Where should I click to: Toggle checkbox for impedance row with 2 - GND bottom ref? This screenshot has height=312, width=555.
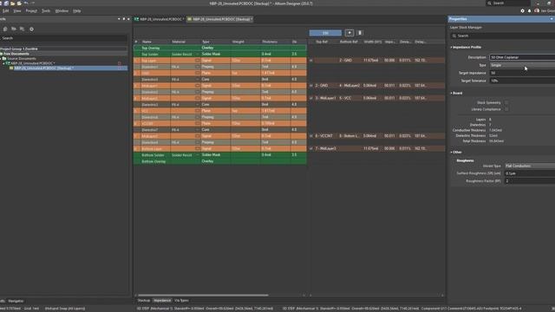(311, 61)
